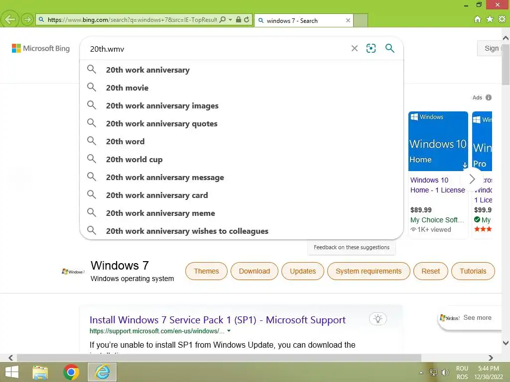
Task: Select the 'windows 7 - Search' tab
Action: point(303,20)
